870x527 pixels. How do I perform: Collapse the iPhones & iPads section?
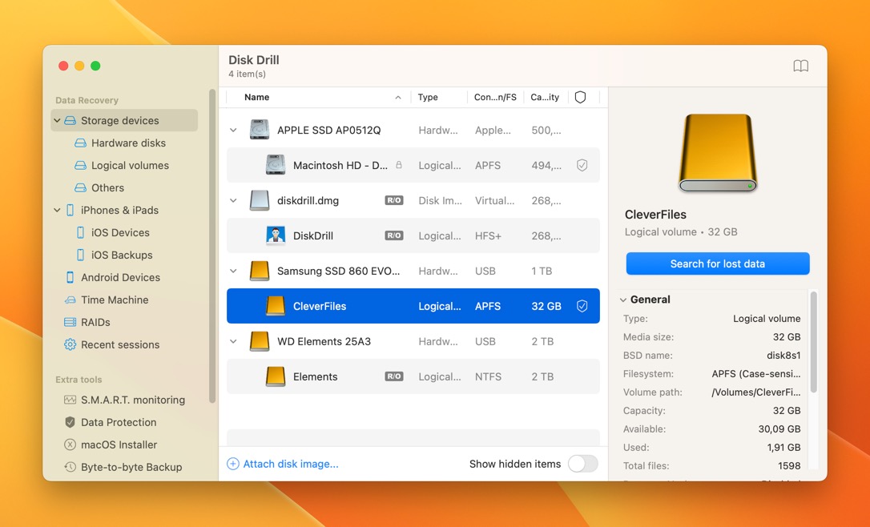57,211
